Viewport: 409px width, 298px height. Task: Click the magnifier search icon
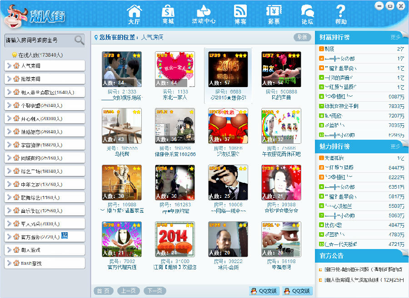coord(79,40)
